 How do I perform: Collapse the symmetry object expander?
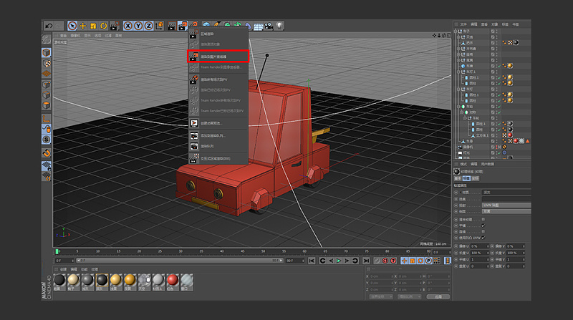click(461, 112)
